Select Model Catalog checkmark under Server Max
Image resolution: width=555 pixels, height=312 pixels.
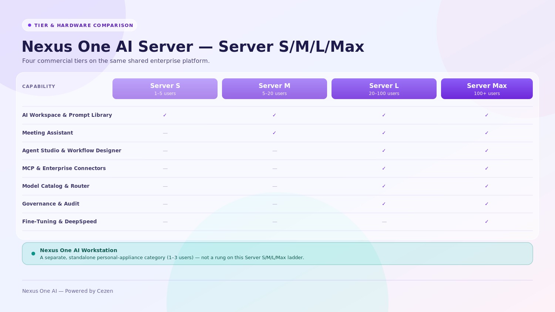click(x=487, y=186)
